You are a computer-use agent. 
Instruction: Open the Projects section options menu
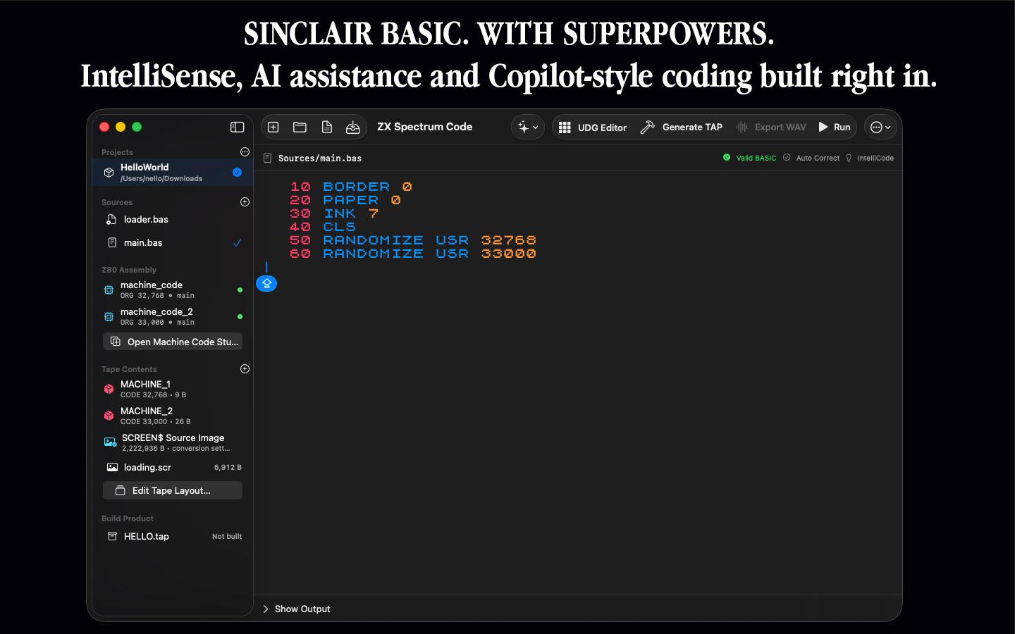pyautogui.click(x=245, y=151)
